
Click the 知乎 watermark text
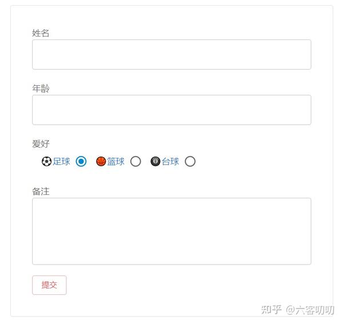click(x=271, y=310)
